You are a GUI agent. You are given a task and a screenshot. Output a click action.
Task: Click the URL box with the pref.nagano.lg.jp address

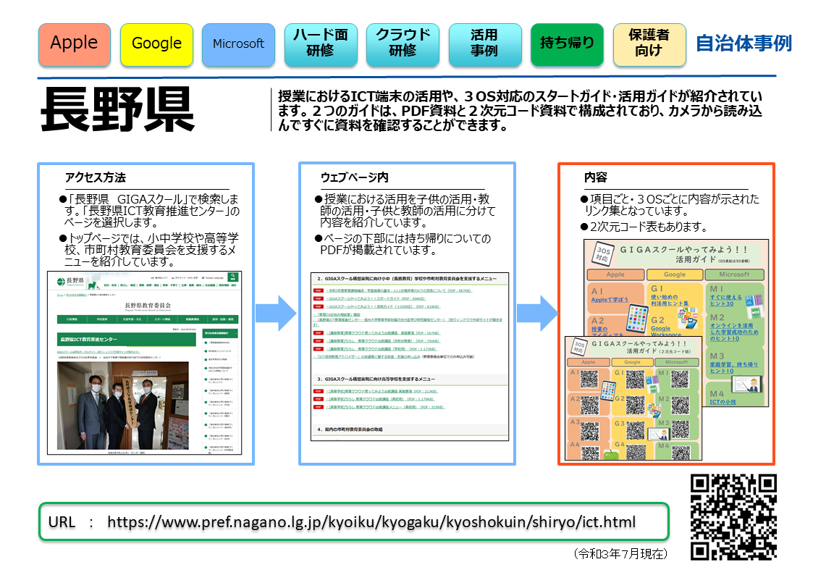353,521
